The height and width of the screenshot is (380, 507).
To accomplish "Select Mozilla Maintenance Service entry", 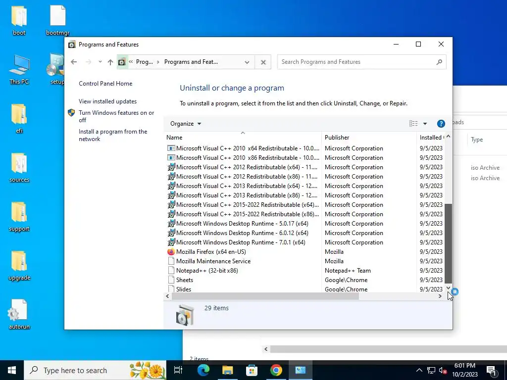I will pyautogui.click(x=209, y=261).
